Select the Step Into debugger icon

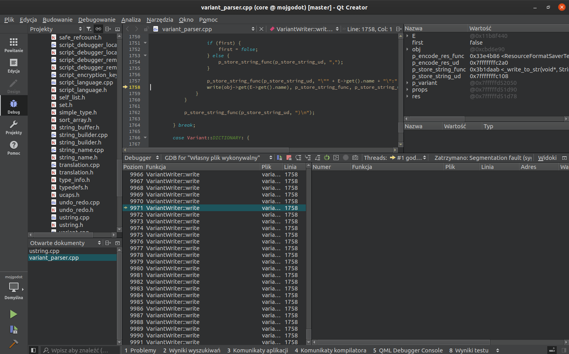coord(307,157)
